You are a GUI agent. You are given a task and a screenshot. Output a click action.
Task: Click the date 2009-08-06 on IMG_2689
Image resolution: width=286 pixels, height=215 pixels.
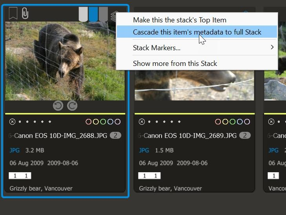pos(192,163)
